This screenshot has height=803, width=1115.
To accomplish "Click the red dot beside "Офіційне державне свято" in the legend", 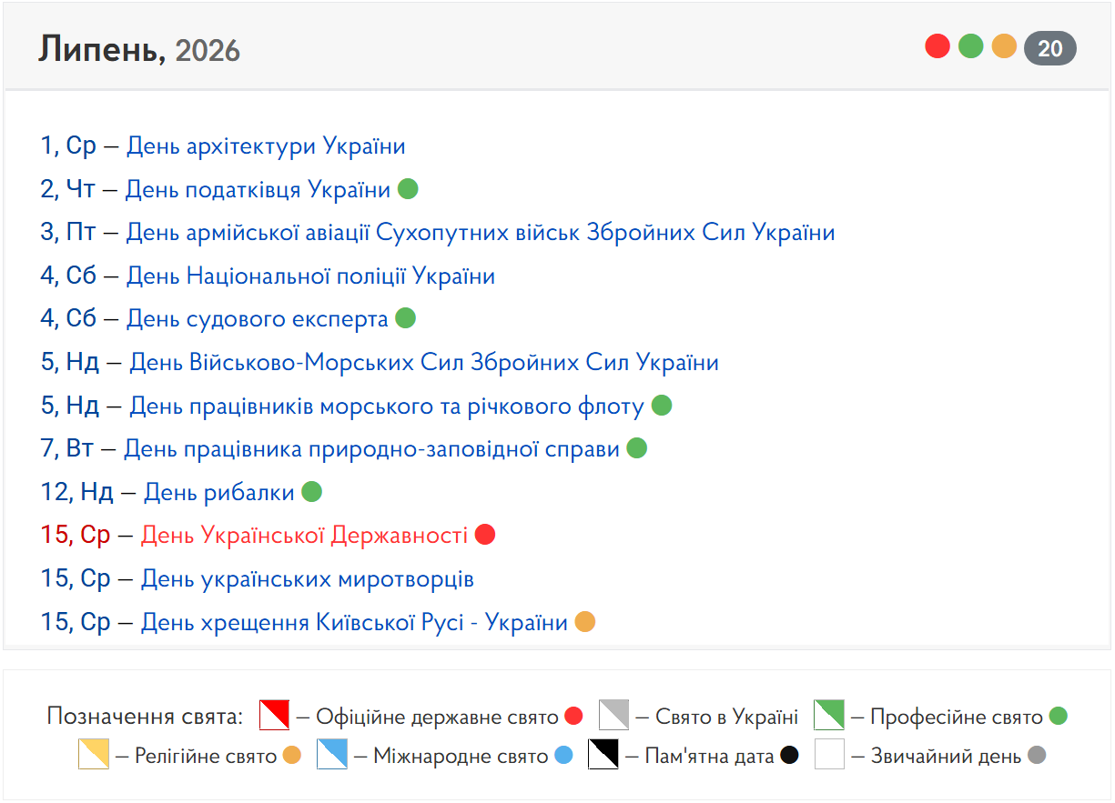I will 573,717.
